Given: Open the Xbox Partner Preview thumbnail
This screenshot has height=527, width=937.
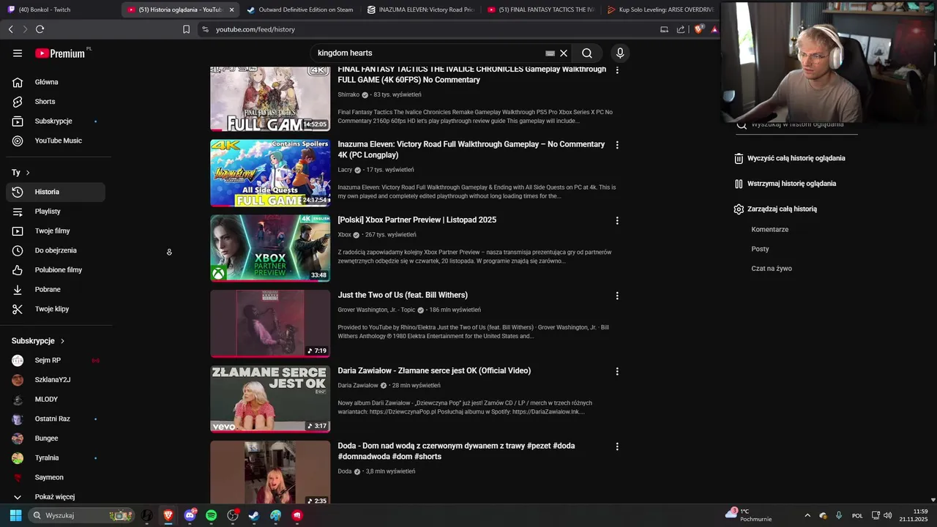Looking at the screenshot, I should [270, 248].
